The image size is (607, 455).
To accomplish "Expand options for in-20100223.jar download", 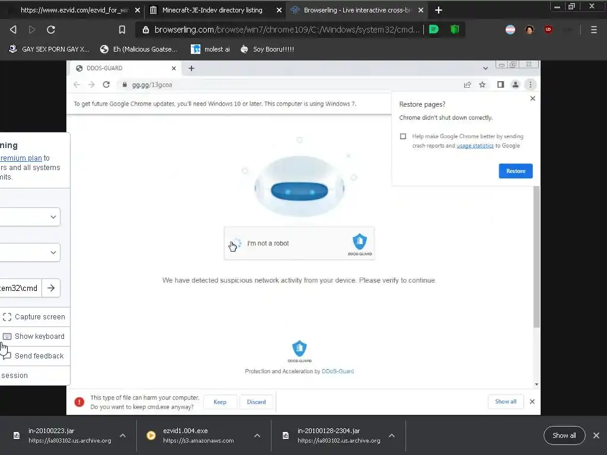I will 122,435.
